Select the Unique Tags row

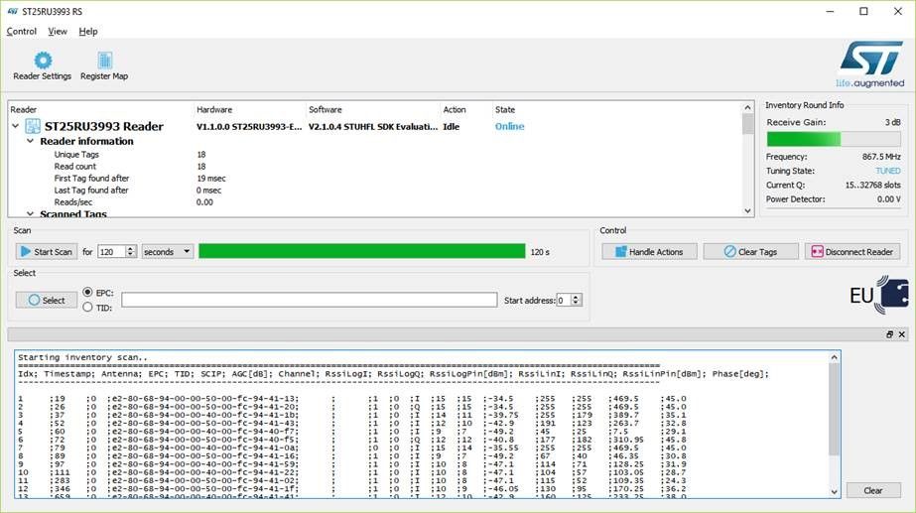click(374, 154)
